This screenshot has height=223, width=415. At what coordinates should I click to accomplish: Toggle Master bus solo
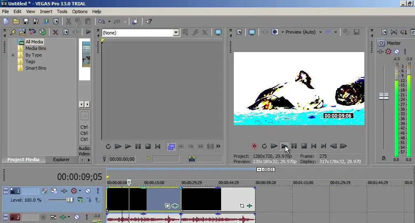tap(405, 51)
